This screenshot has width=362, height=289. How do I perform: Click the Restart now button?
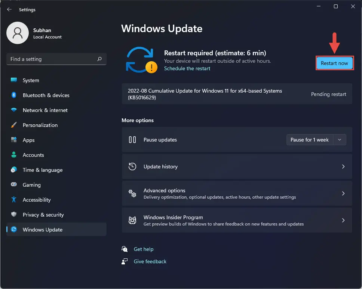pyautogui.click(x=334, y=63)
